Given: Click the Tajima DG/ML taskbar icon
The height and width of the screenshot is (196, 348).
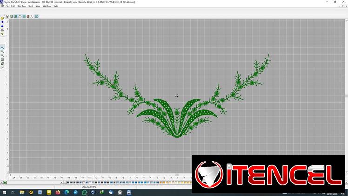Looking at the screenshot, I should coord(129,192).
